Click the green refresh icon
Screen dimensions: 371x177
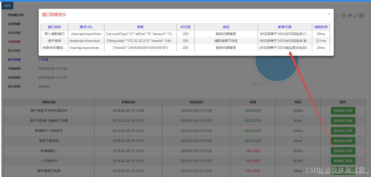(x=356, y=15)
